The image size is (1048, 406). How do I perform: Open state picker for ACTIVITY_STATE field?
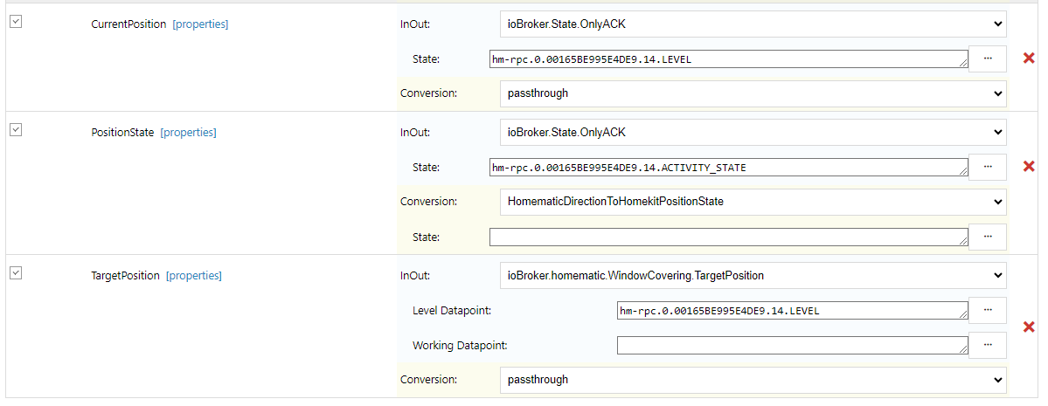(988, 167)
